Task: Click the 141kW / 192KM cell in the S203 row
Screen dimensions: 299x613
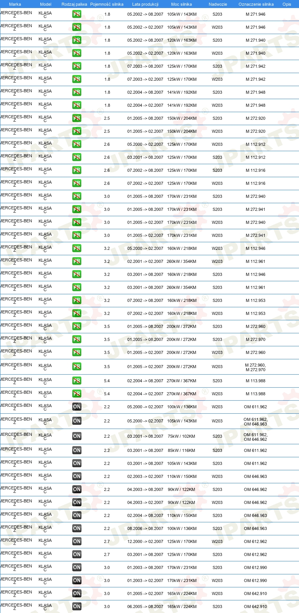Action: tap(182, 92)
